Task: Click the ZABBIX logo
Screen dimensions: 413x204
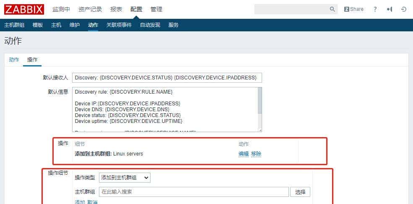Action: [24, 10]
